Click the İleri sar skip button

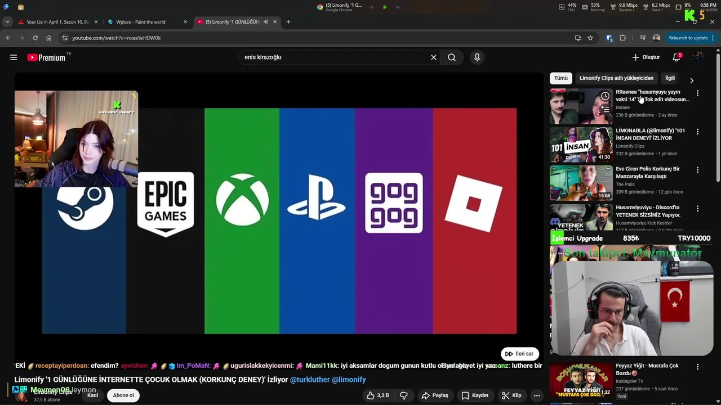click(x=520, y=354)
